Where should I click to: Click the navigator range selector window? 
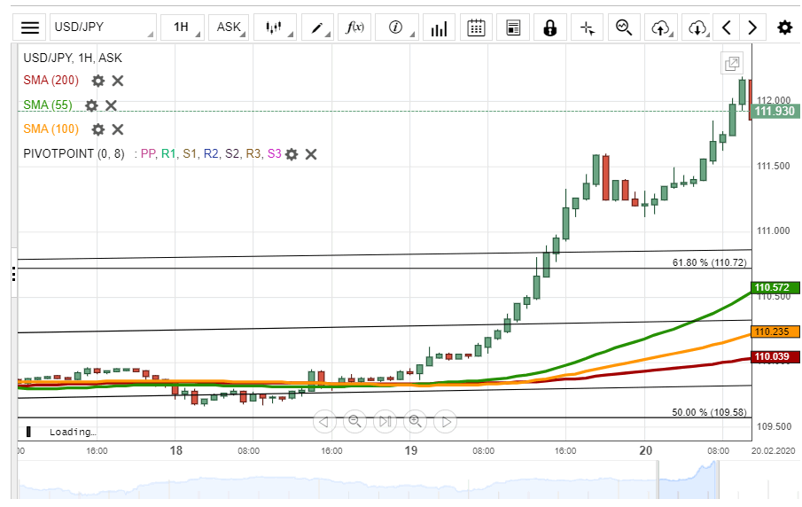[x=688, y=480]
